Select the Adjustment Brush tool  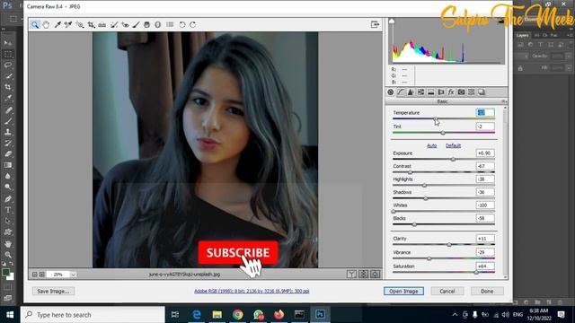pos(136,24)
